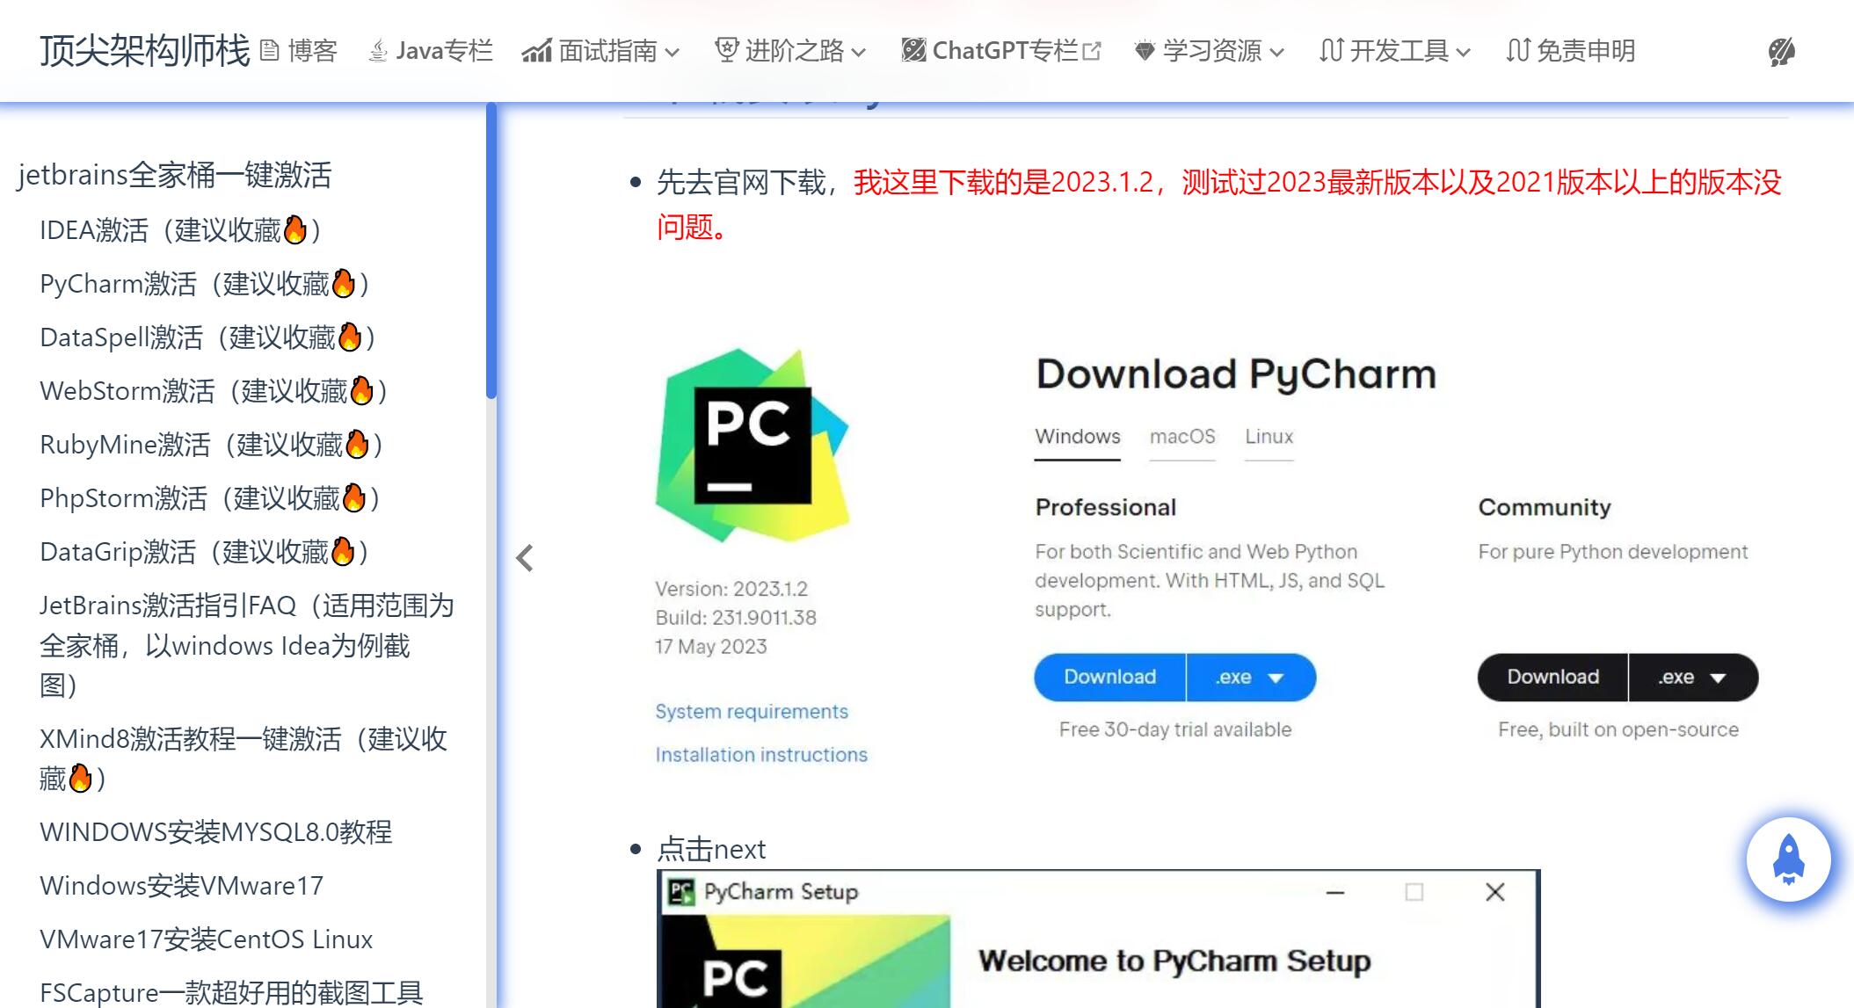1854x1008 pixels.
Task: Open the Community .exe format dropdown
Action: (x=1693, y=677)
